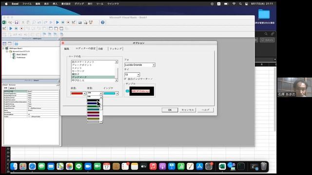Click the blue Help question mark icon
Viewport: 312px width, 175px height.
click(102, 22)
